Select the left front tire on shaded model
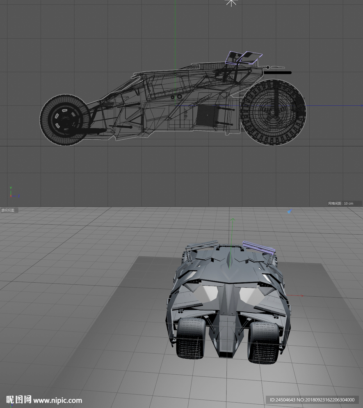Viewport: 363px width, 408px height. tap(191, 338)
